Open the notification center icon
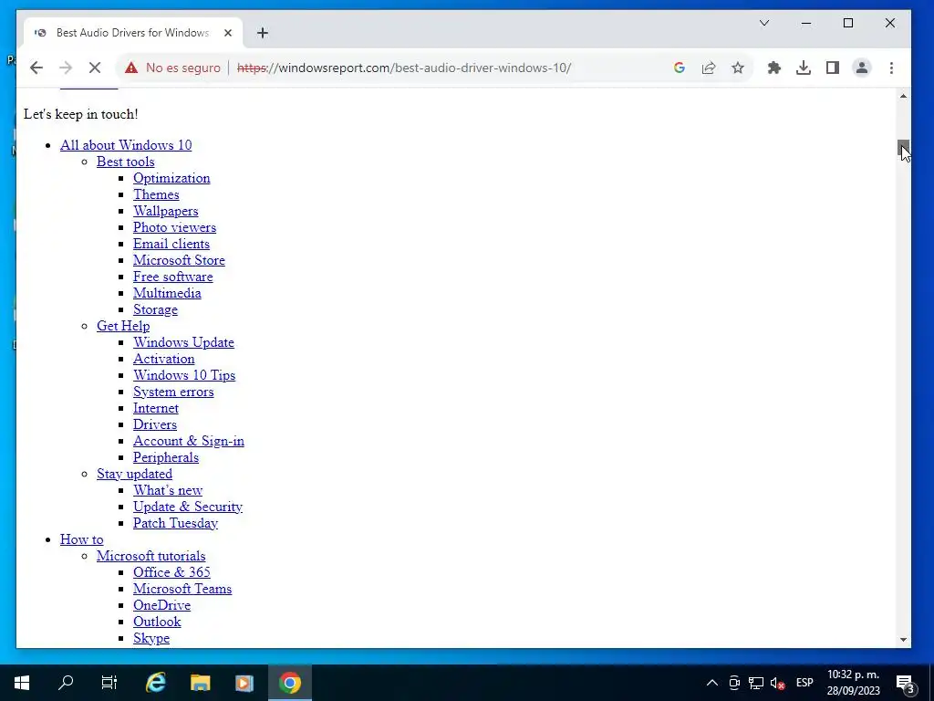The image size is (934, 701). pos(906,684)
